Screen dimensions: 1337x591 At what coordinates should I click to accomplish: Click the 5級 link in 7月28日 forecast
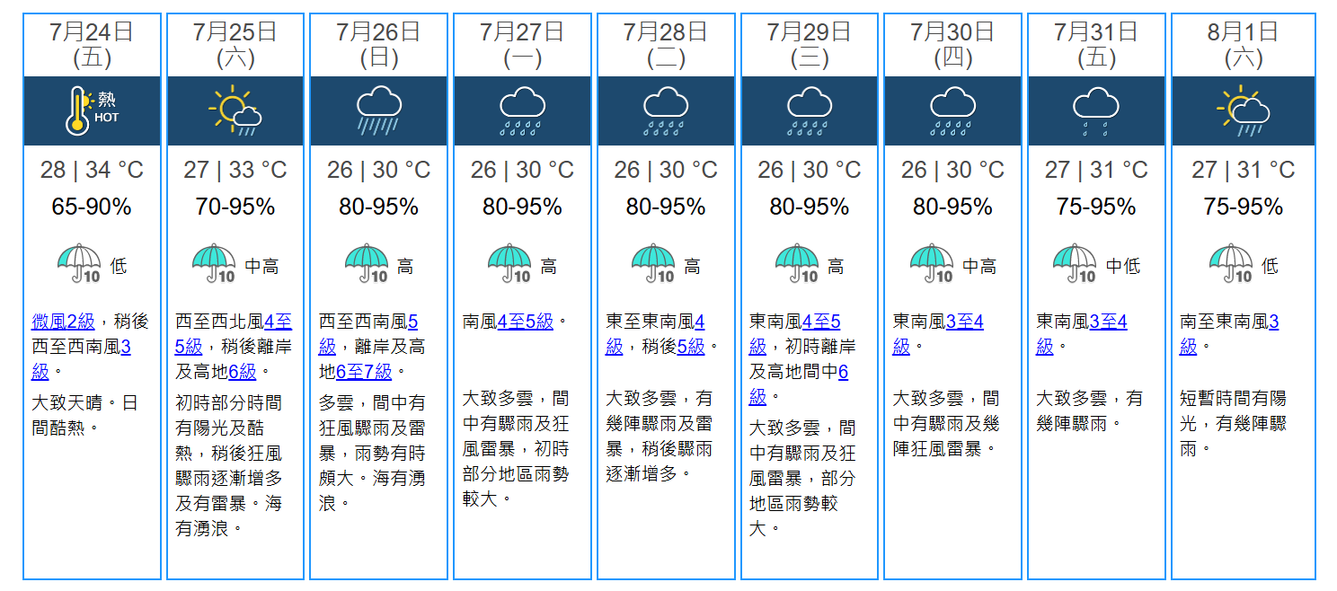[690, 346]
